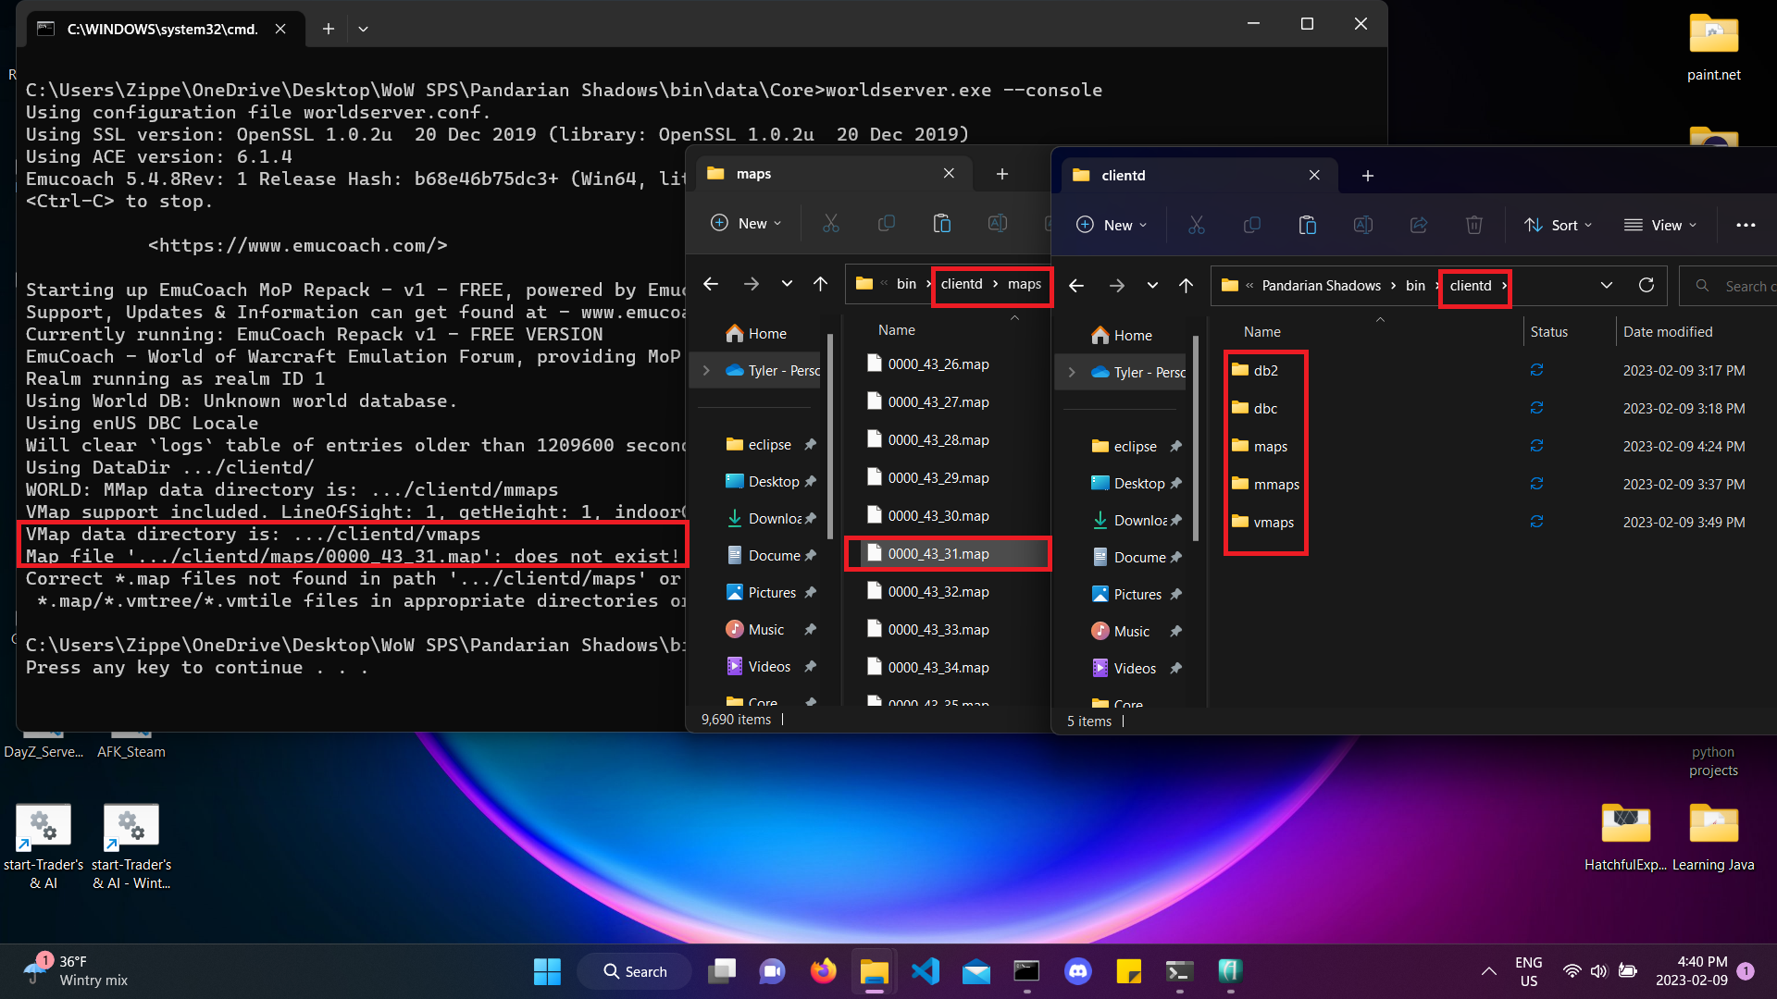The image size is (1777, 999).
Task: Expand recent locations in clientd window
Action: pos(1152,286)
